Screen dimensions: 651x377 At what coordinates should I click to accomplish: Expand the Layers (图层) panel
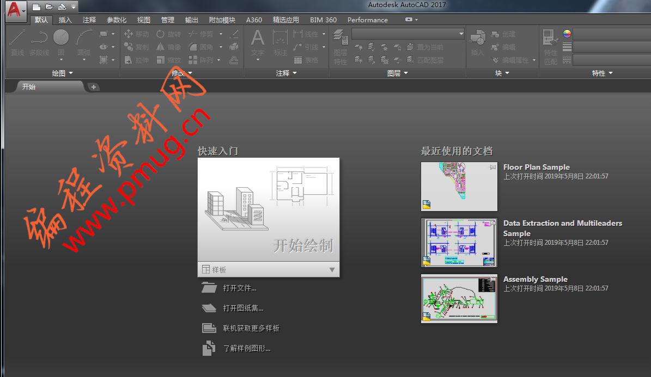coord(397,73)
